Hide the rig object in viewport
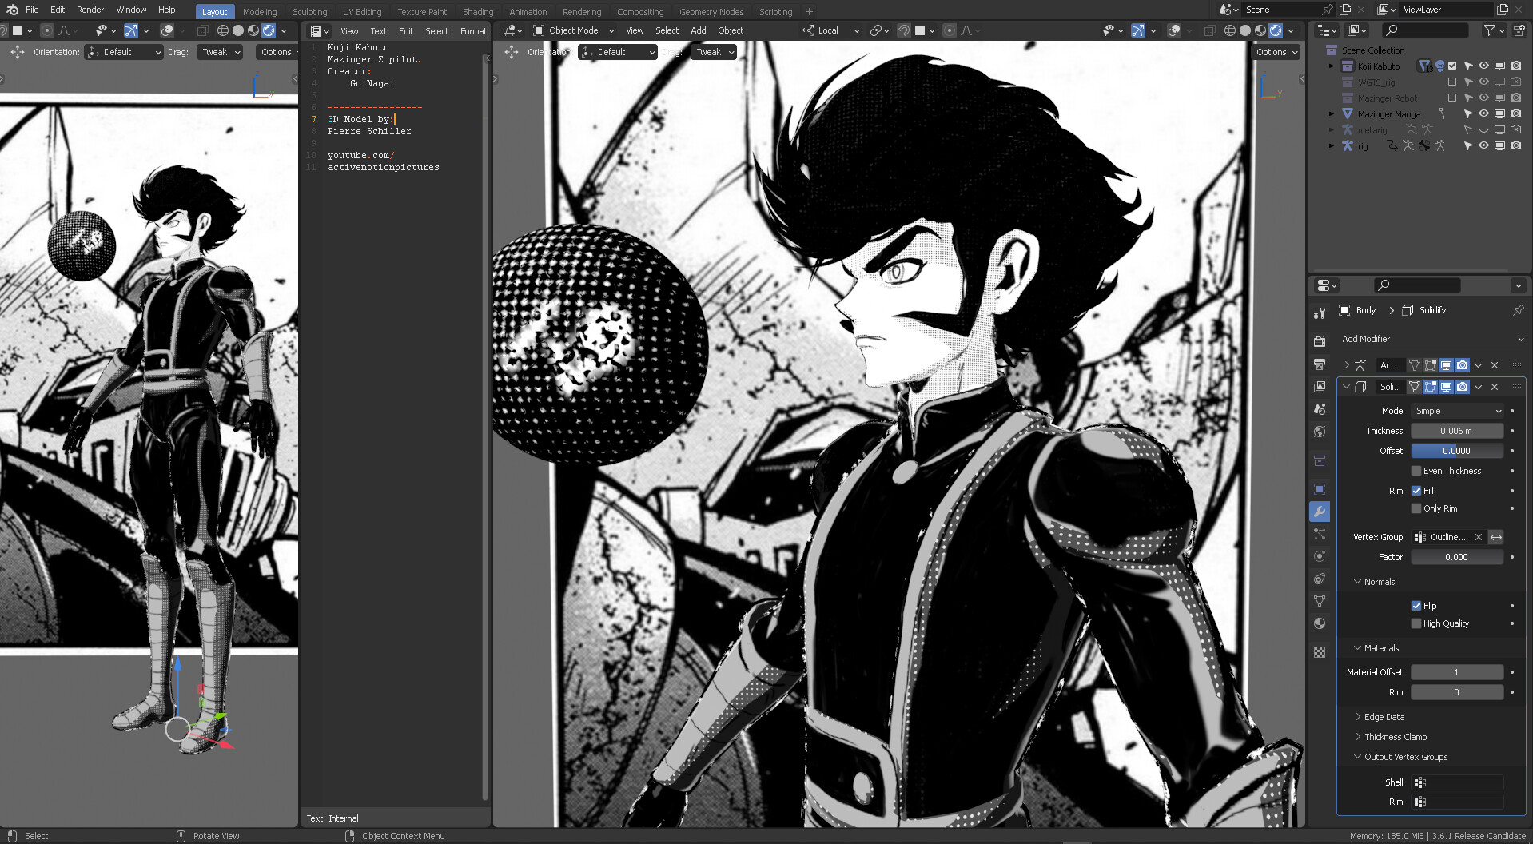Image resolution: width=1533 pixels, height=844 pixels. [1483, 146]
